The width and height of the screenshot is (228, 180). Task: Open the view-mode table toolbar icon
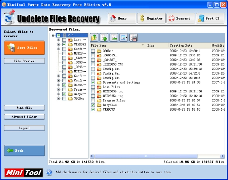[123, 37]
